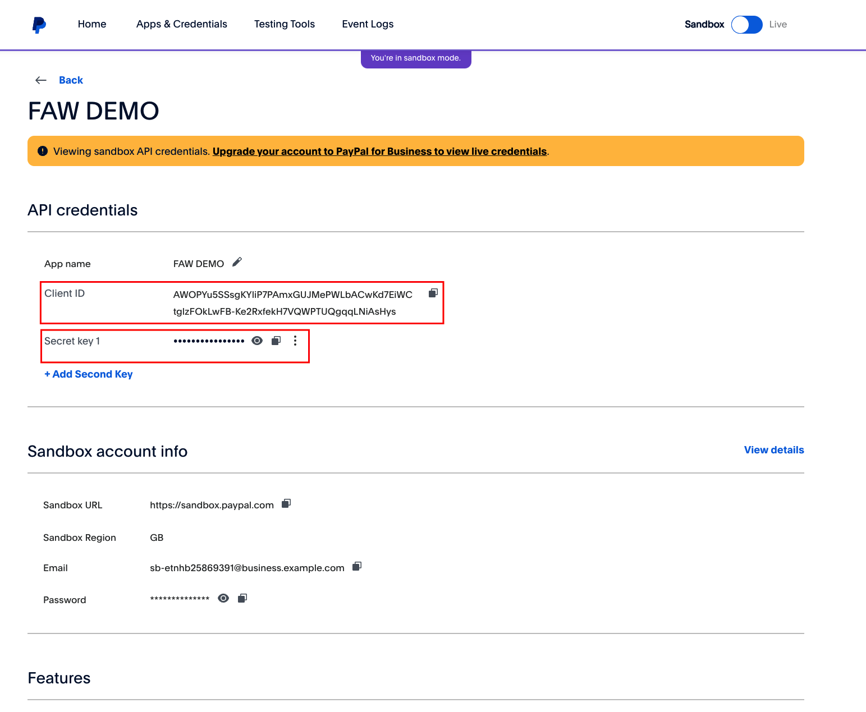Screen dimensions: 866x712
Task: Click the pencil icon to edit app name
Action: point(237,262)
